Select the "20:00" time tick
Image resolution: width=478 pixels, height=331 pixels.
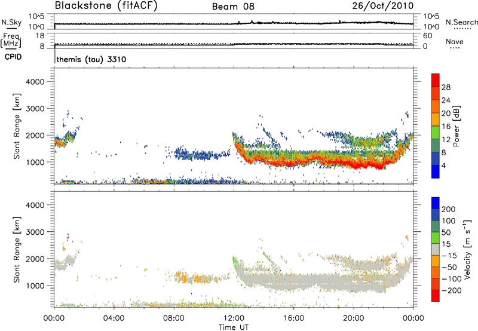353,318
